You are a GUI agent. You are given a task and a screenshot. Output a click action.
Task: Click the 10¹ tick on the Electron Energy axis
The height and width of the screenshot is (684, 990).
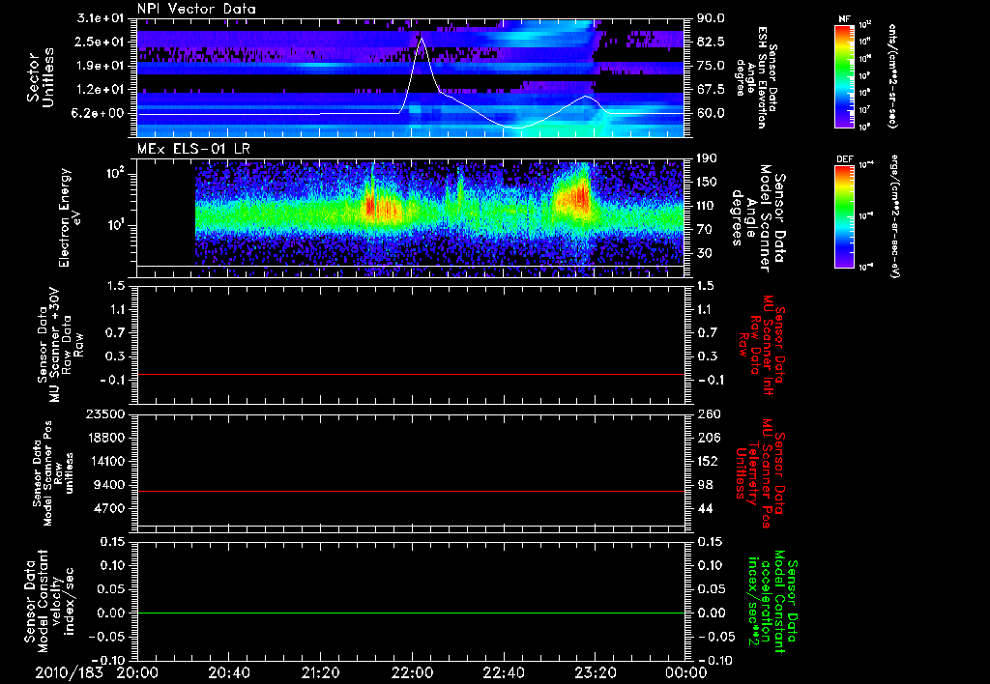click(115, 225)
